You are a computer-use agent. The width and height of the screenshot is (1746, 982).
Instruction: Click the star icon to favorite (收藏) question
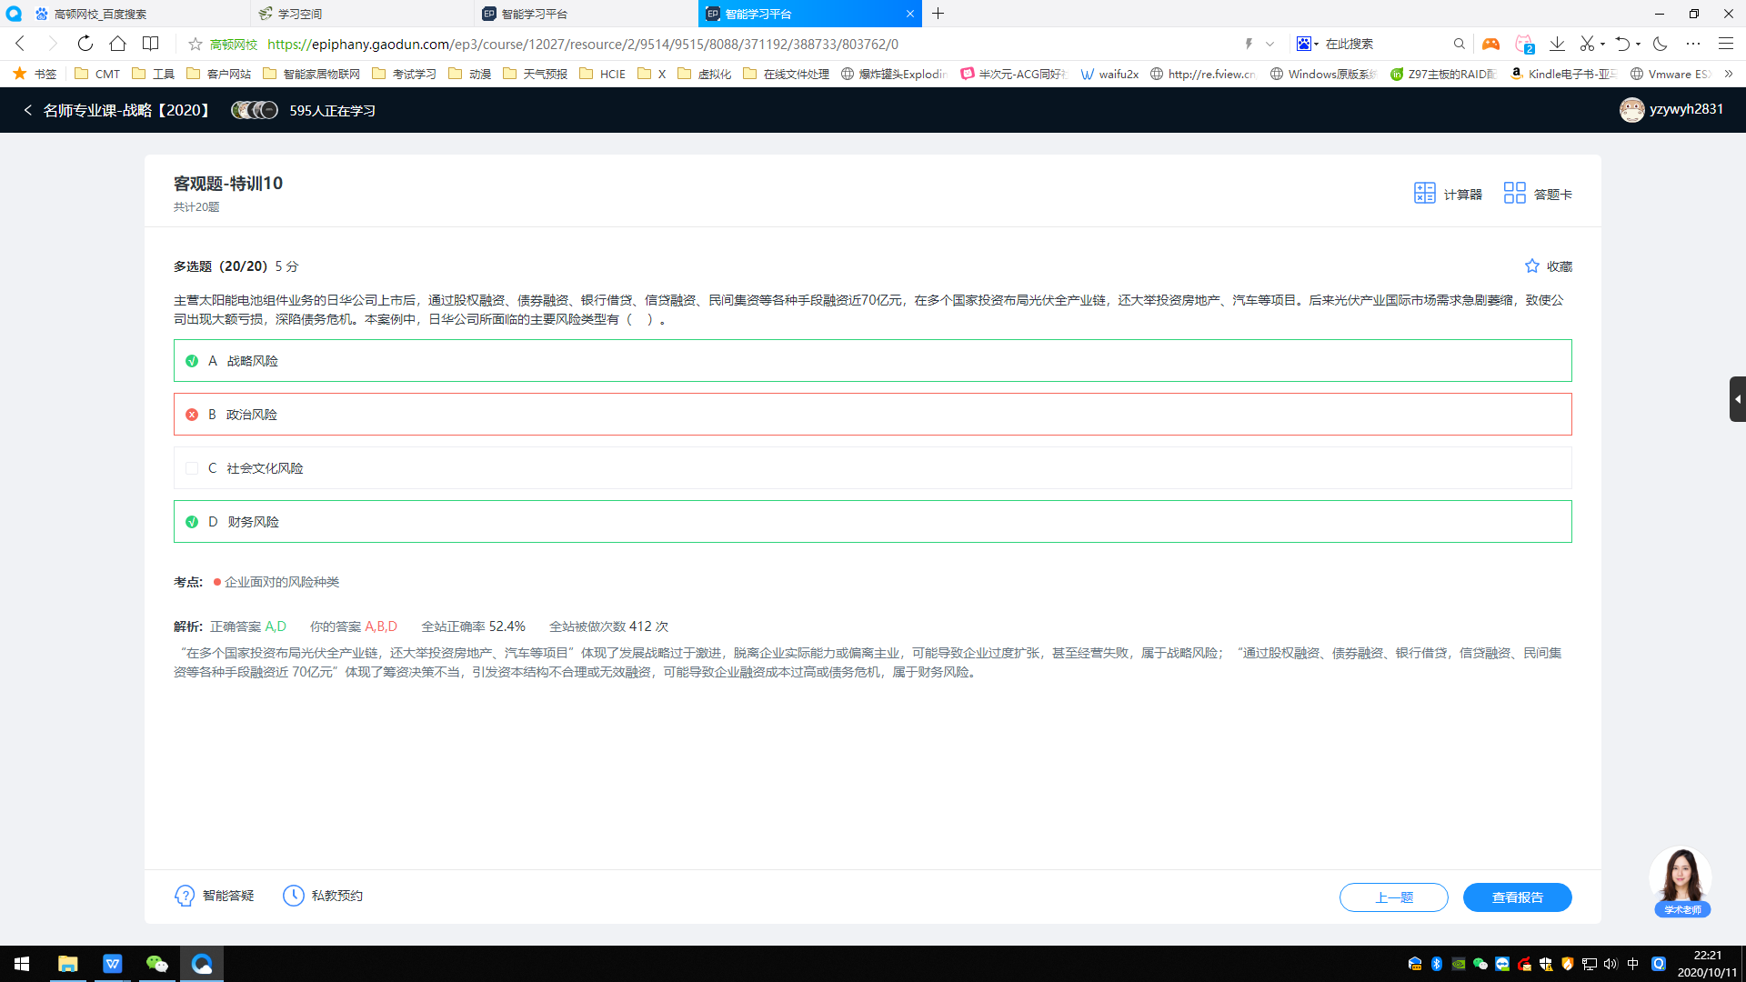pos(1532,266)
